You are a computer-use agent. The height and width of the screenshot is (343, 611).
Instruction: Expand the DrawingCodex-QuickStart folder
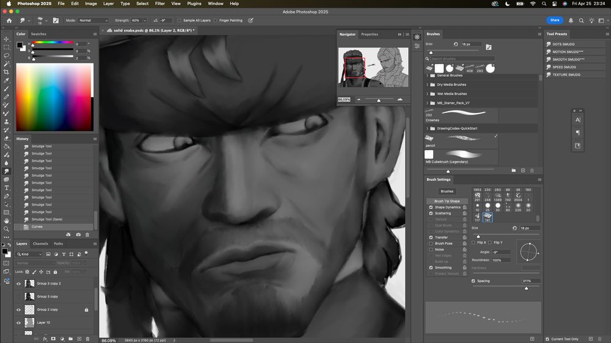(428, 129)
